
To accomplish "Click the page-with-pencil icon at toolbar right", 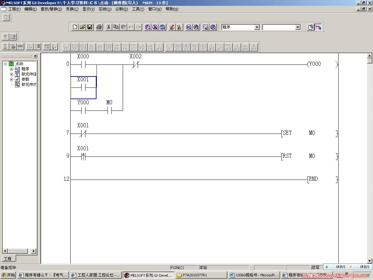I will [311, 27].
